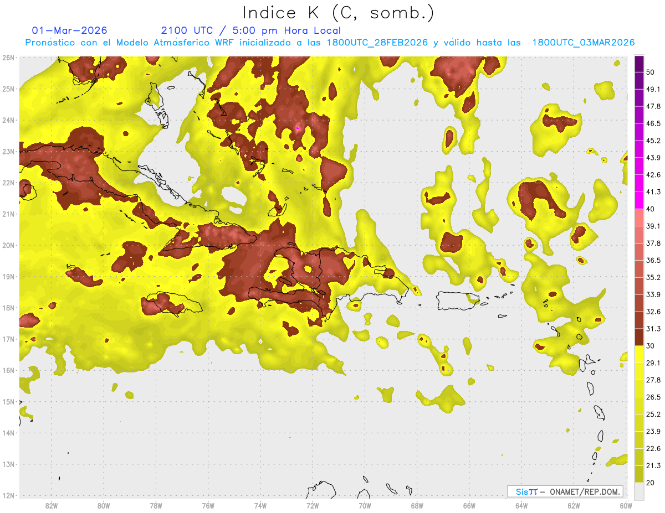The height and width of the screenshot is (513, 665).
Task: Click the longitude label '70W'
Action: (365, 506)
